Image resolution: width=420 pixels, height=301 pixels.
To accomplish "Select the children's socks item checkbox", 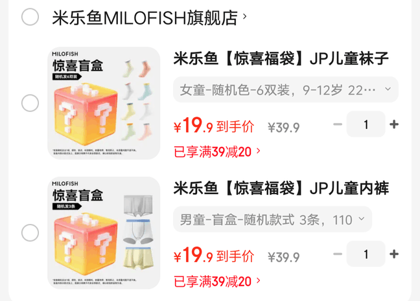I will coord(30,103).
